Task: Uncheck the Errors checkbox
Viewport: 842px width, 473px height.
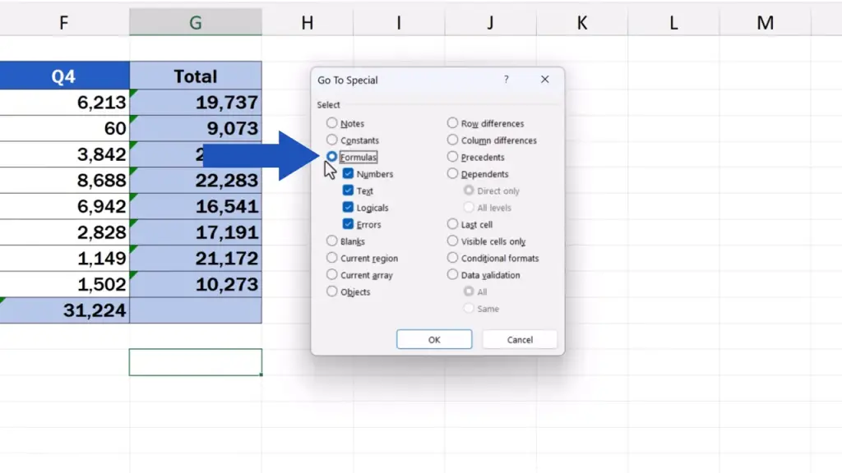Action: pos(349,224)
